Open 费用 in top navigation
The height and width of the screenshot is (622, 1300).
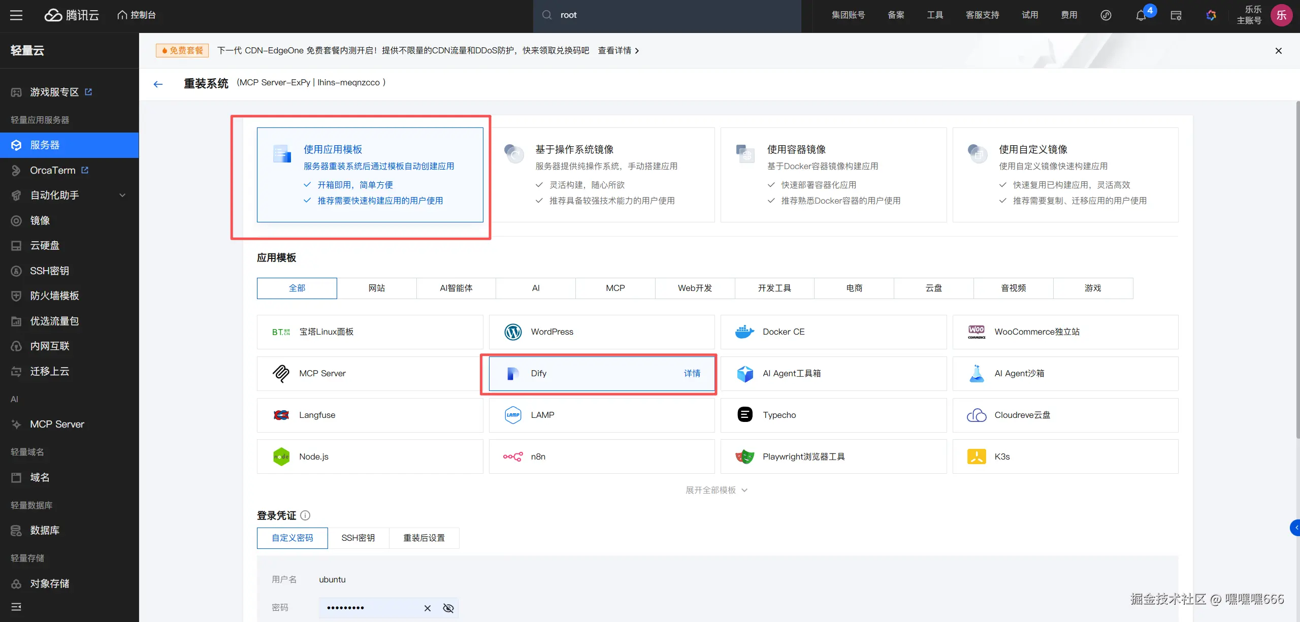(x=1069, y=15)
